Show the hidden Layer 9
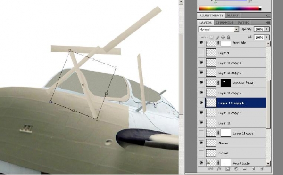 (201, 53)
